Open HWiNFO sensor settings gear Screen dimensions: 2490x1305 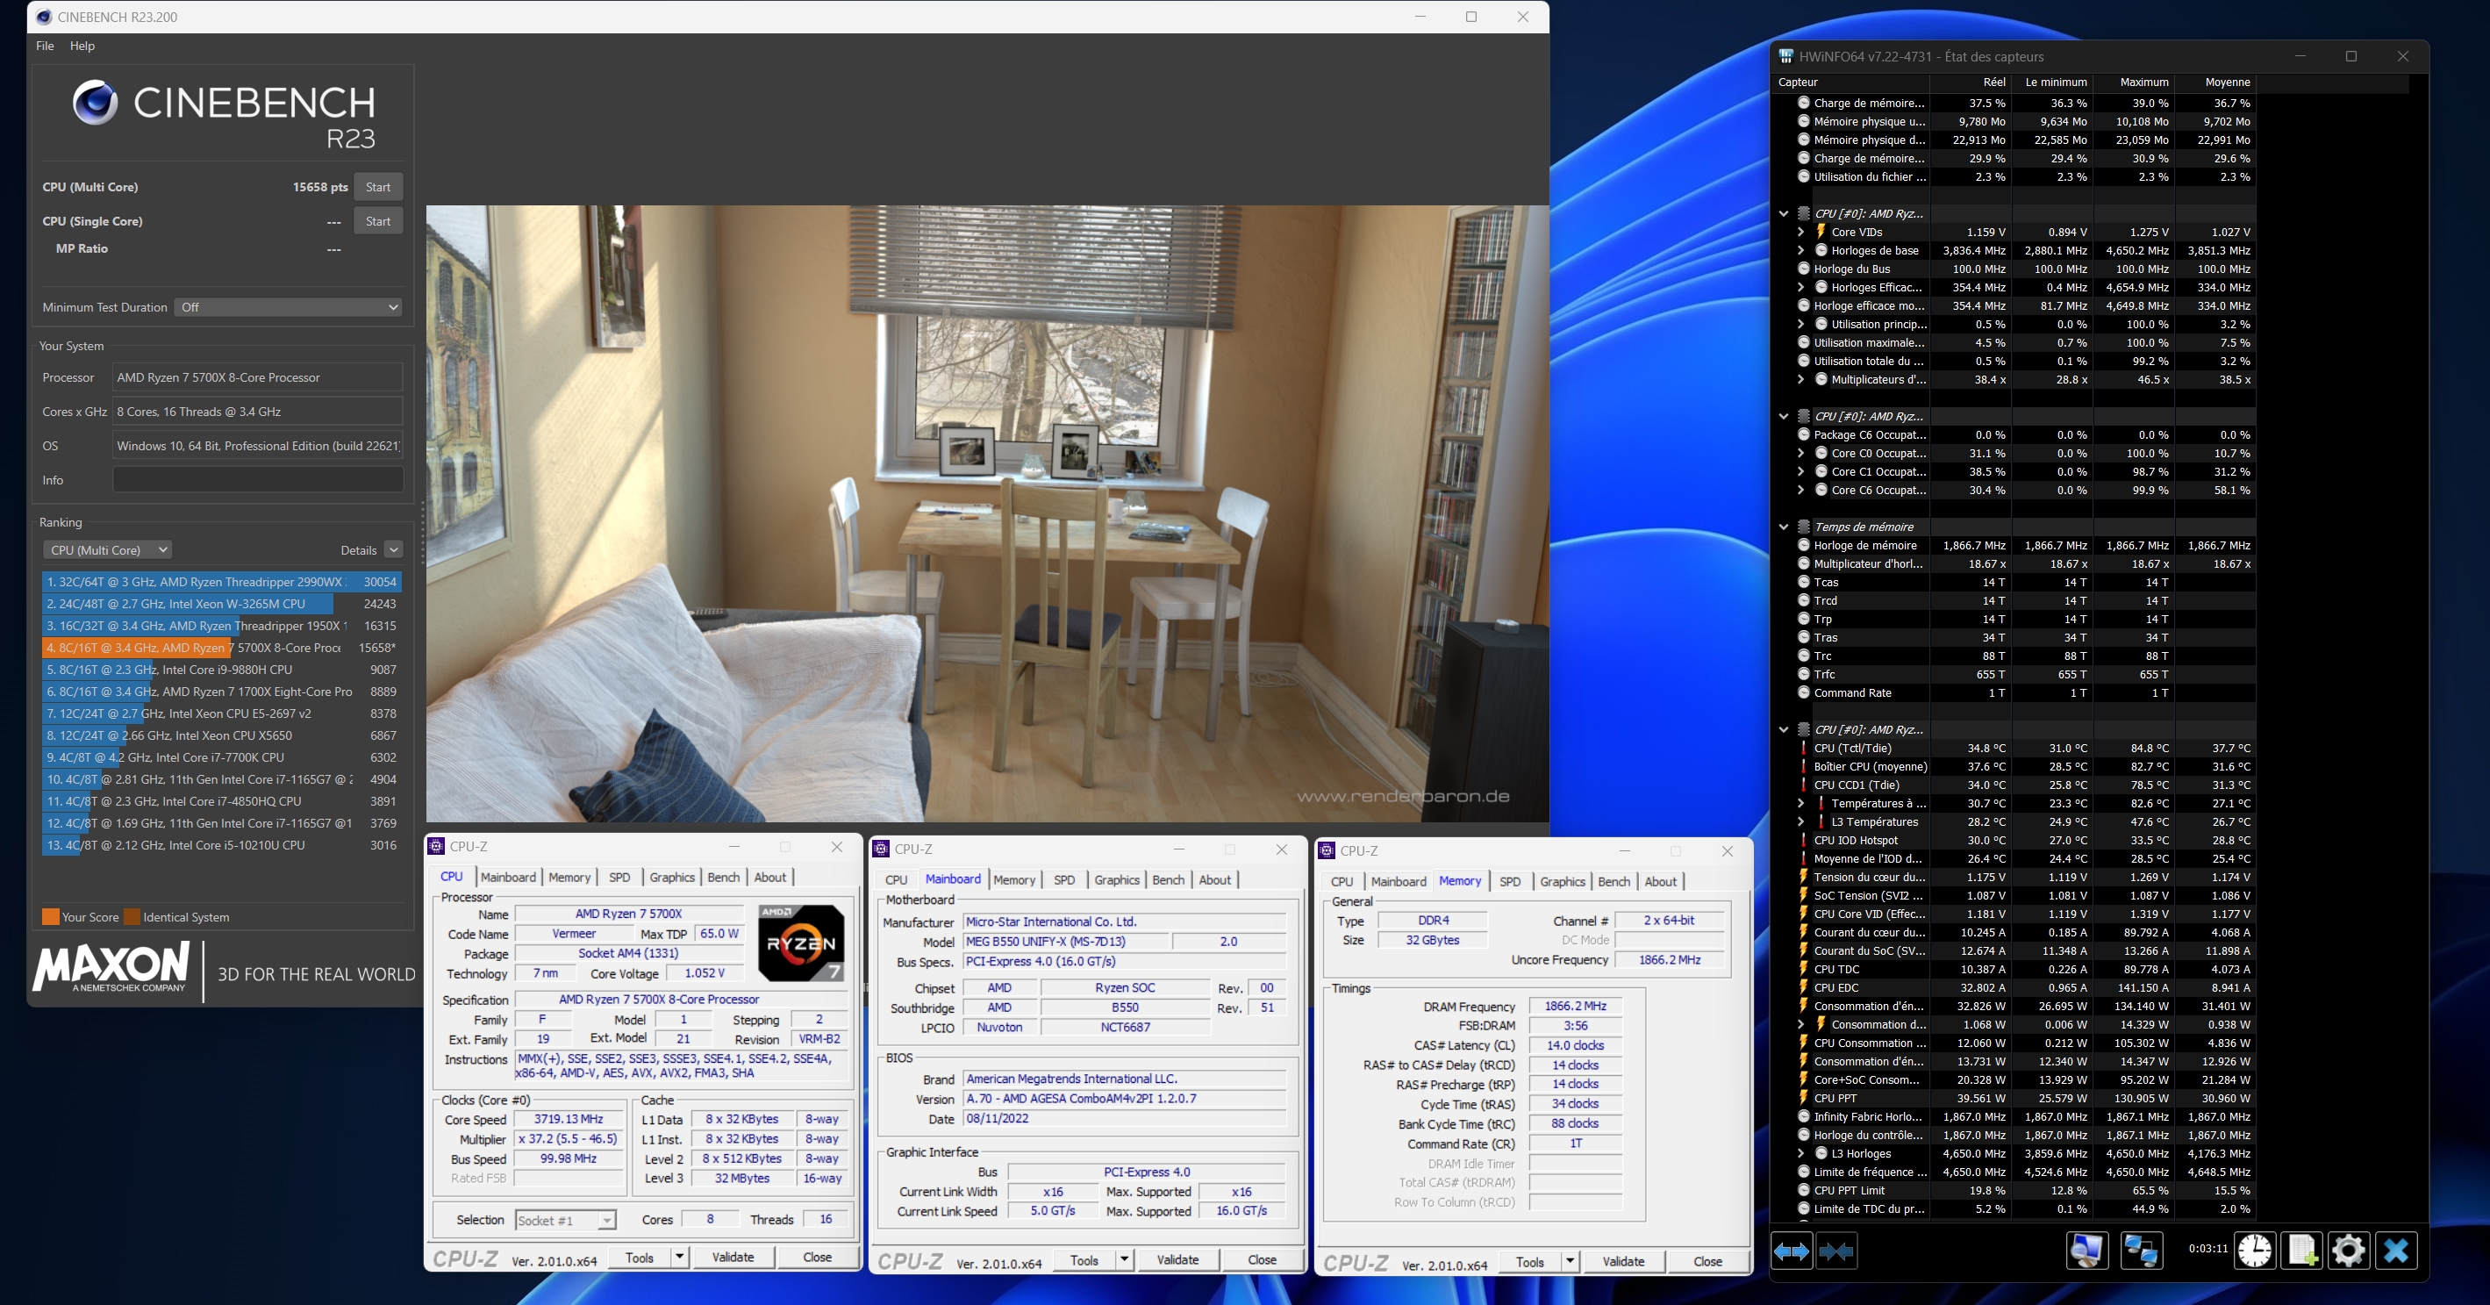(x=2348, y=1251)
